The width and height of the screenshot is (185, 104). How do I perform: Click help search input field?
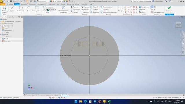[142, 1]
